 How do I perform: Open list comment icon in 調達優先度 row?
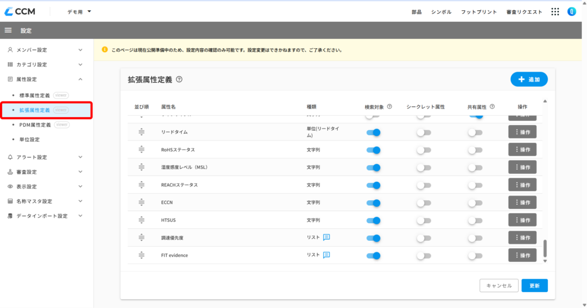pyautogui.click(x=326, y=237)
